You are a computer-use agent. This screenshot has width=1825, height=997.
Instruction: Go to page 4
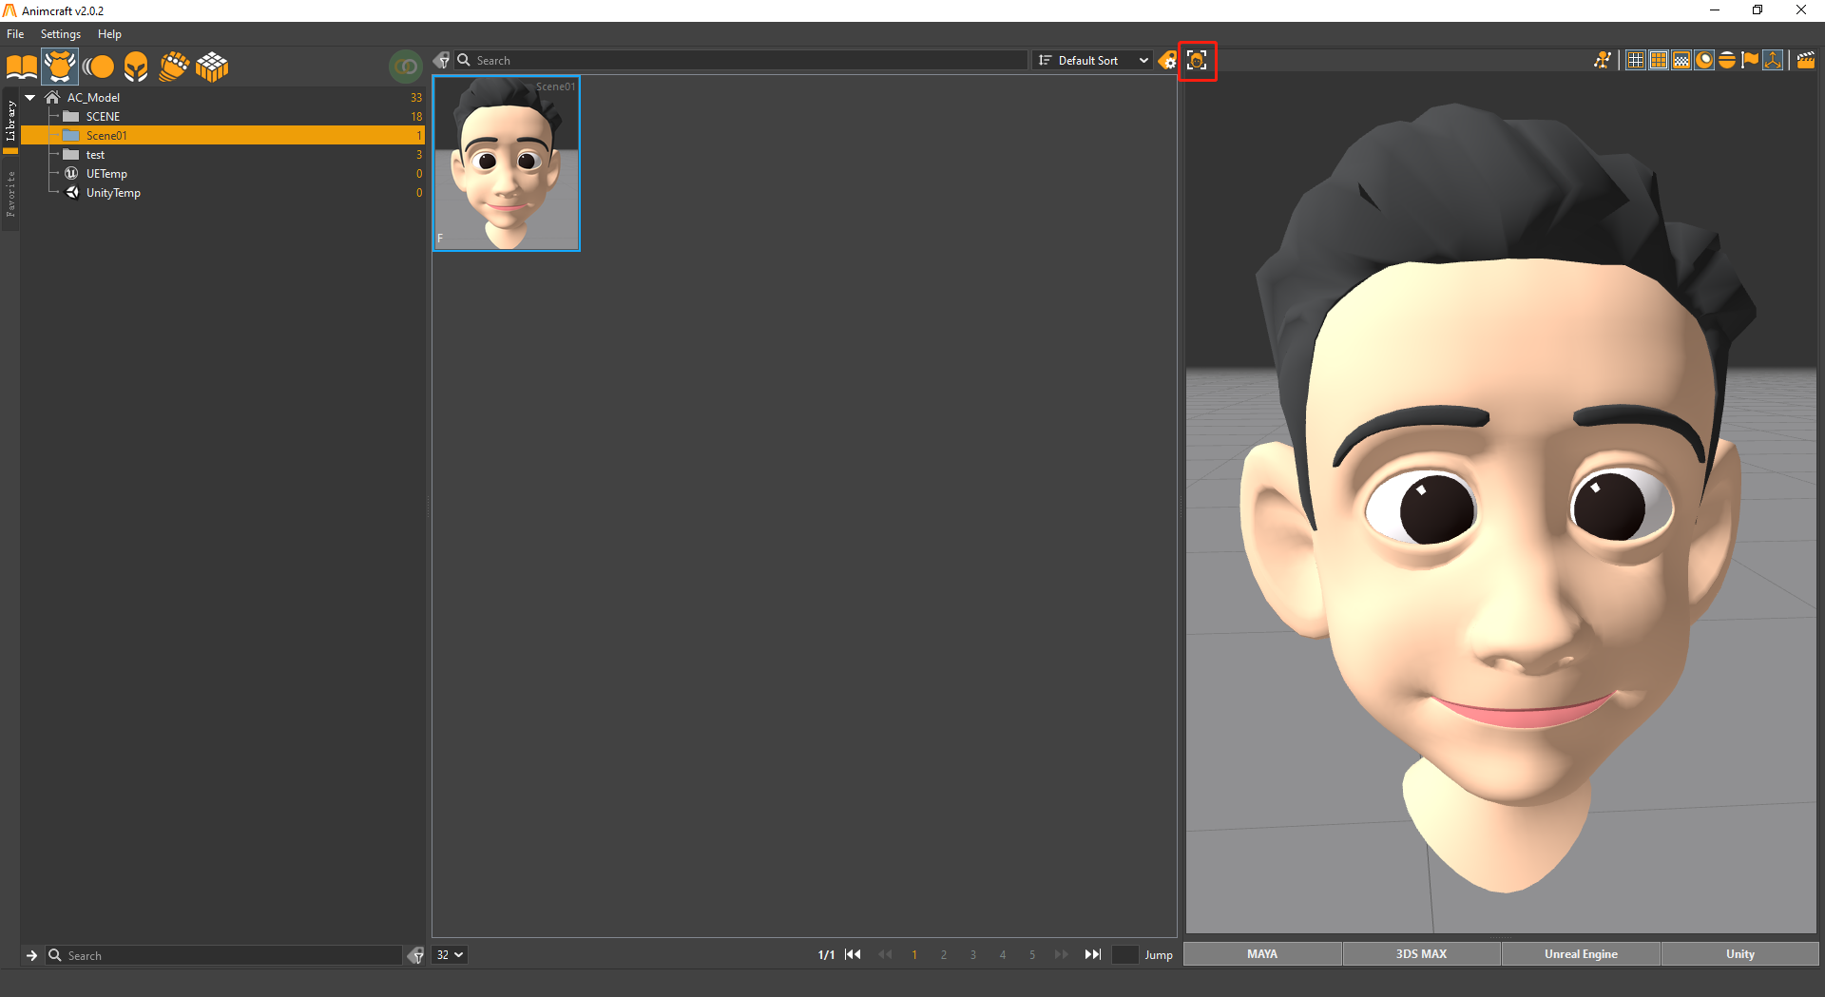(x=1003, y=955)
